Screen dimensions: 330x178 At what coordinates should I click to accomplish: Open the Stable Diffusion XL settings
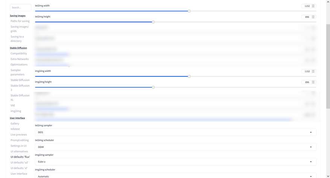point(20,97)
